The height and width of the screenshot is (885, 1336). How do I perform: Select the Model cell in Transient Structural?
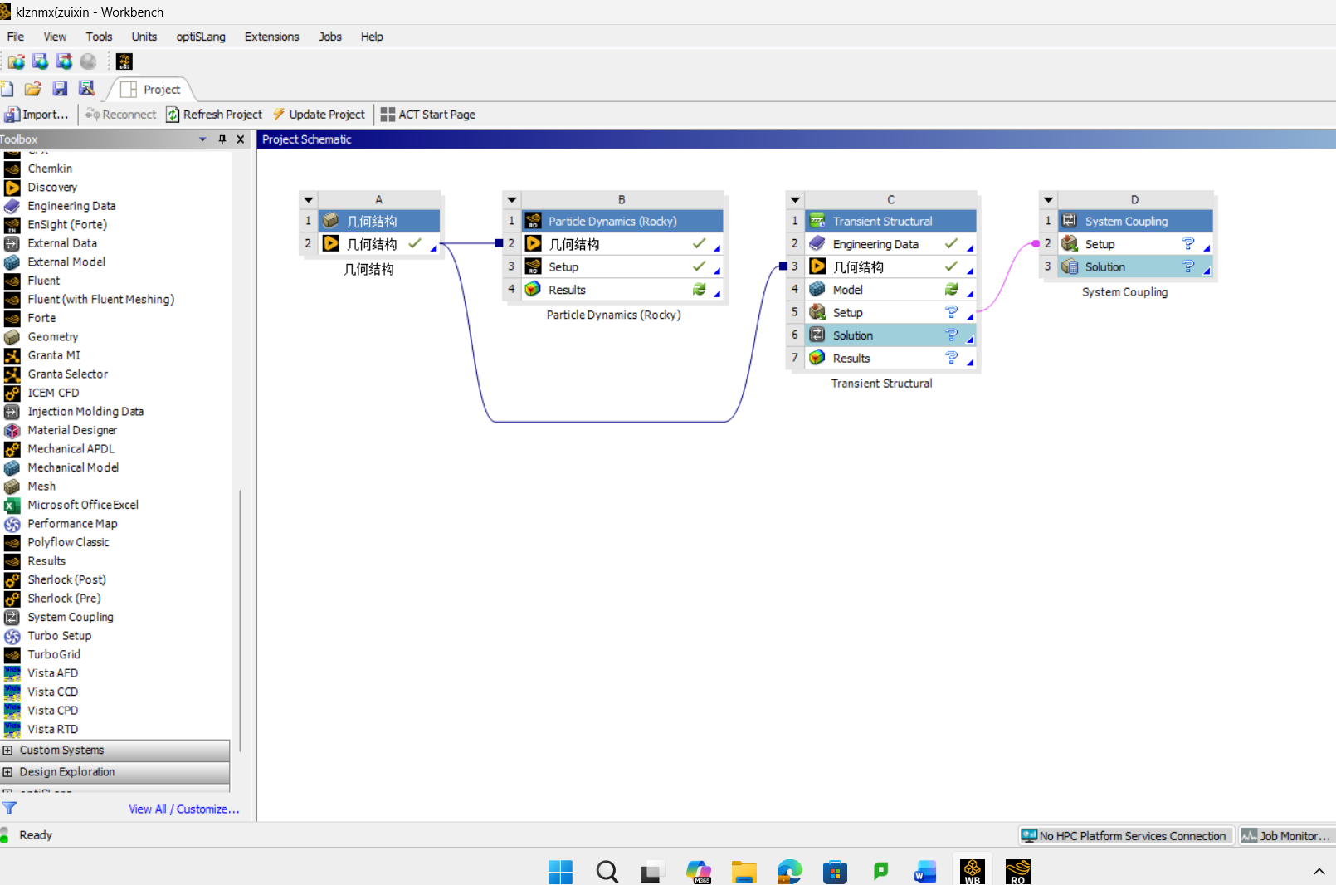point(847,290)
